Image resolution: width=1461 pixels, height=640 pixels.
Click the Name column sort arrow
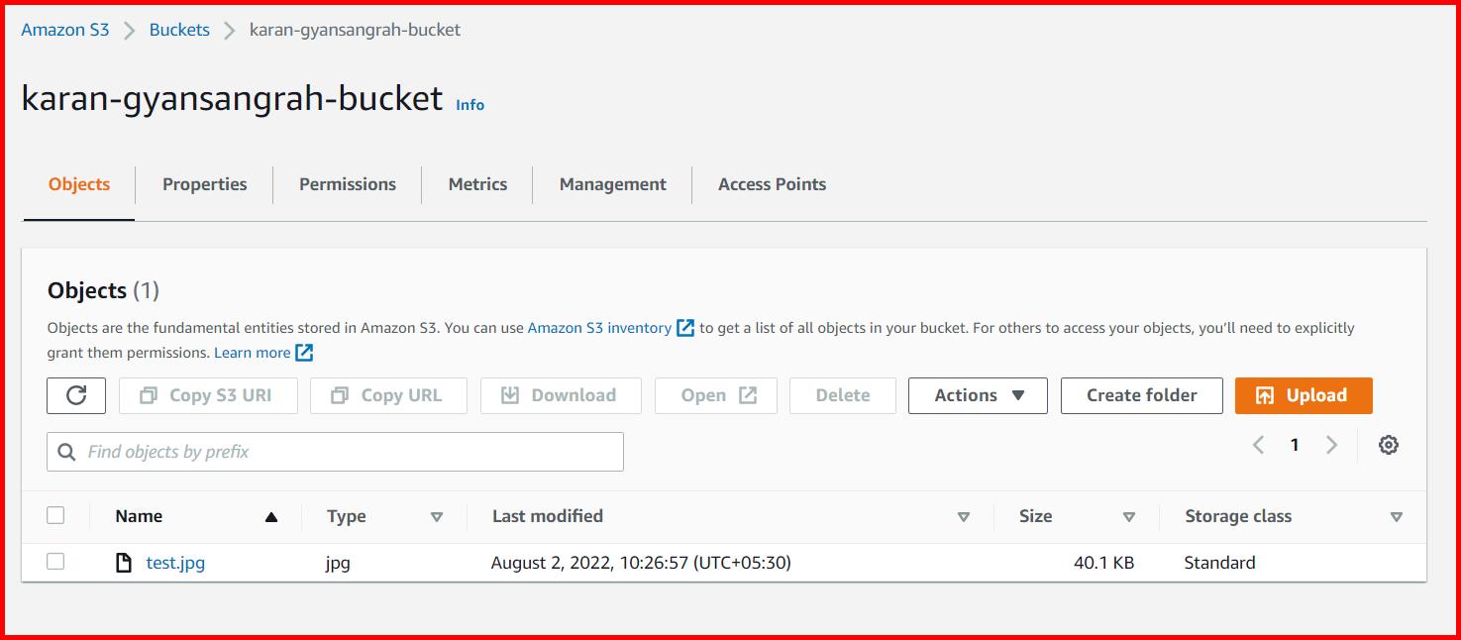272,516
